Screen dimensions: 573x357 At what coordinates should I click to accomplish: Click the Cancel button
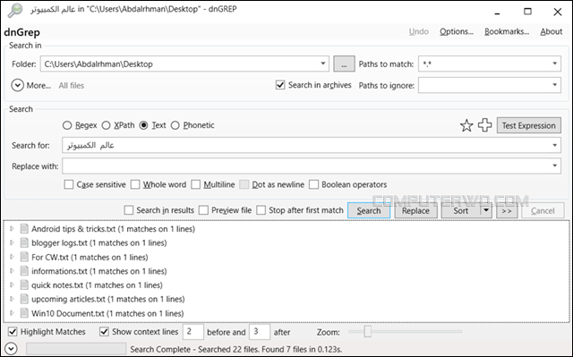(x=543, y=210)
